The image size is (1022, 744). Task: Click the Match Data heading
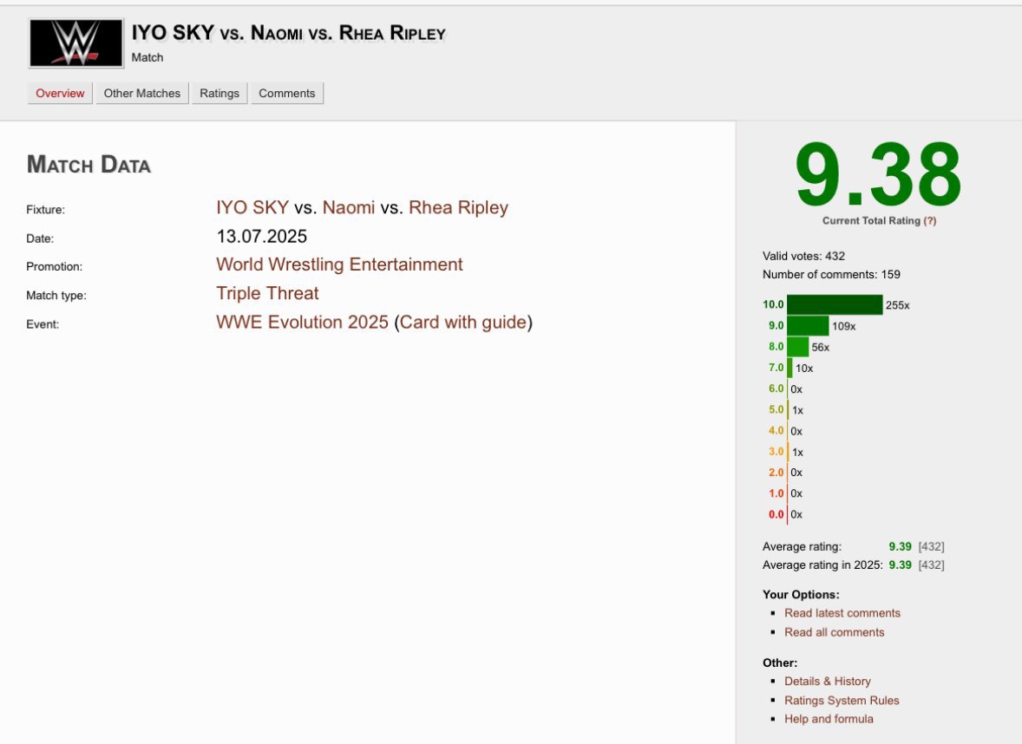[x=88, y=164]
